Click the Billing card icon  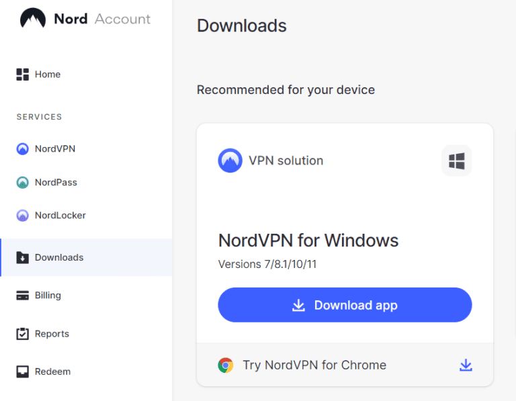[23, 296]
